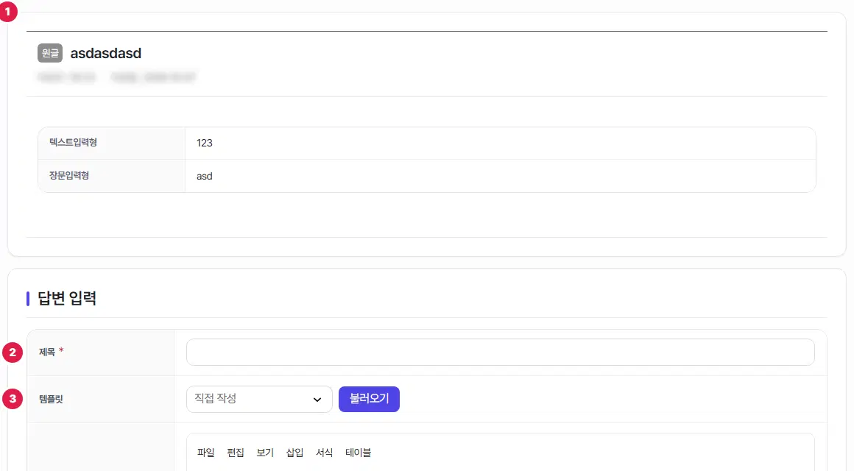Open the 직접 작성 template dropdown
This screenshot has width=854, height=471.
coord(259,399)
